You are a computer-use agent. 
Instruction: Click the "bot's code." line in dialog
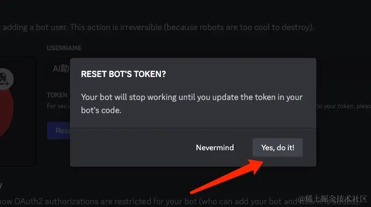(101, 110)
